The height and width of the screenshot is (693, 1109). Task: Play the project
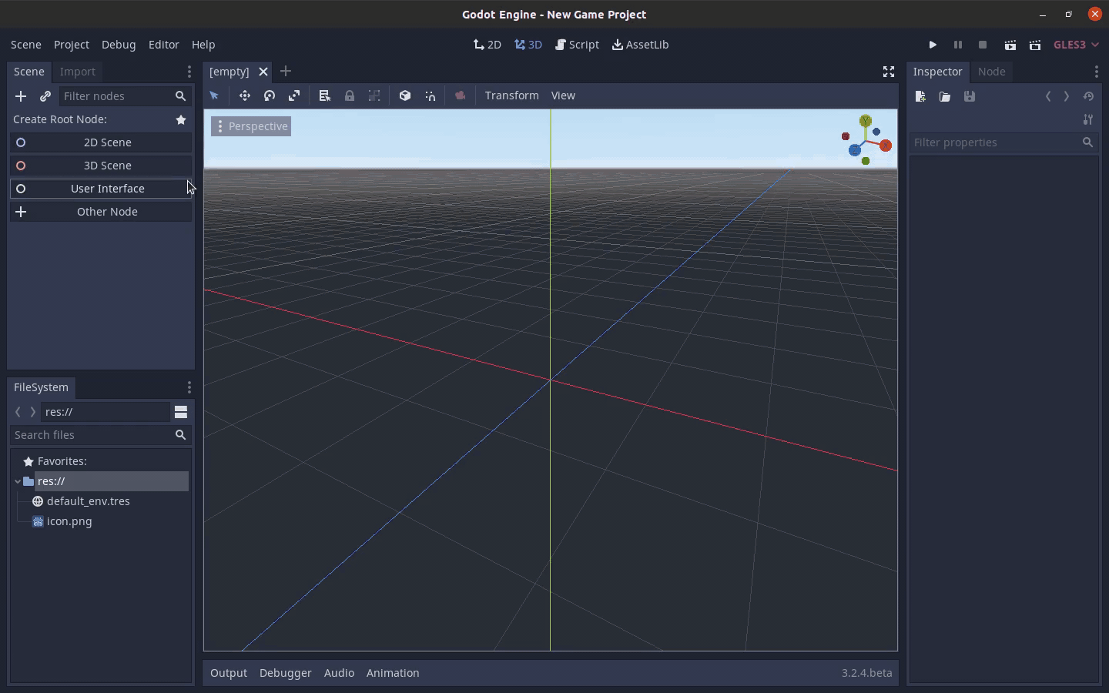coord(933,45)
